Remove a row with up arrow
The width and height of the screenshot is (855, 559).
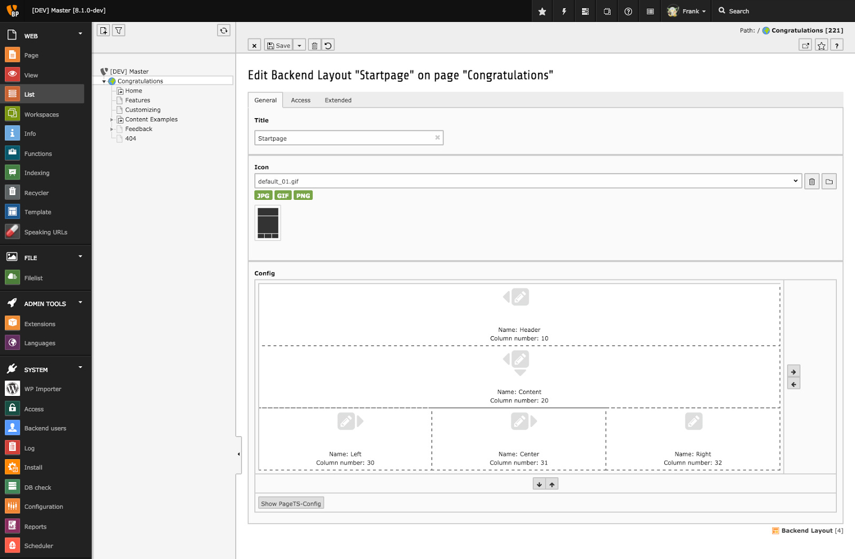[x=552, y=484]
